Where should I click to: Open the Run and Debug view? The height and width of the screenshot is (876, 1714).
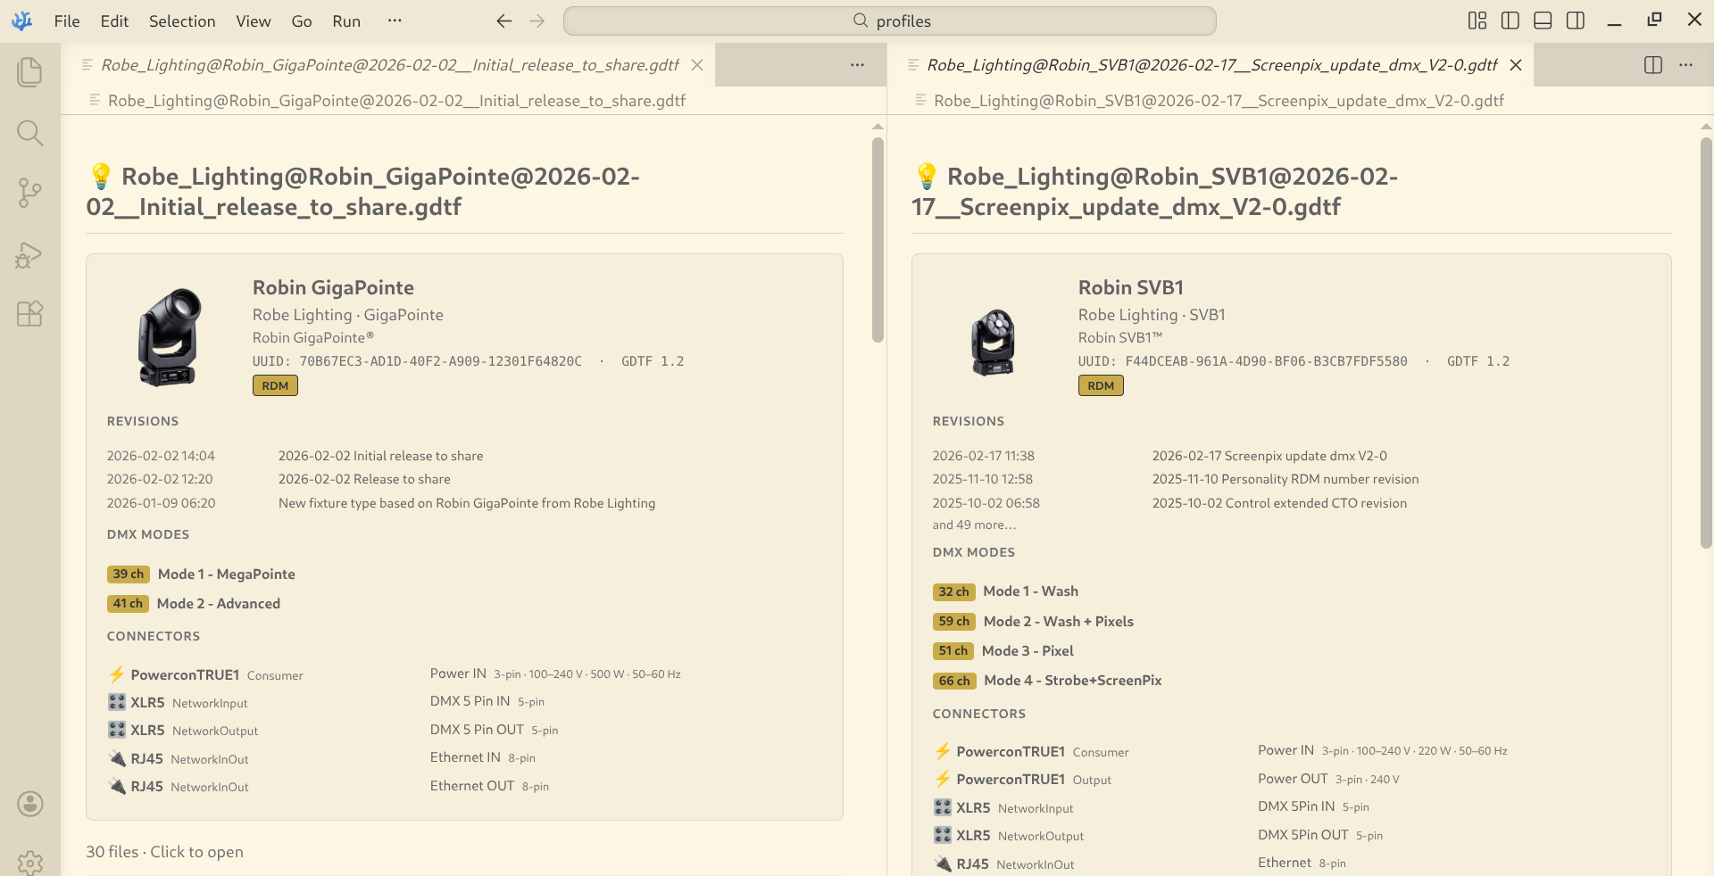(29, 255)
